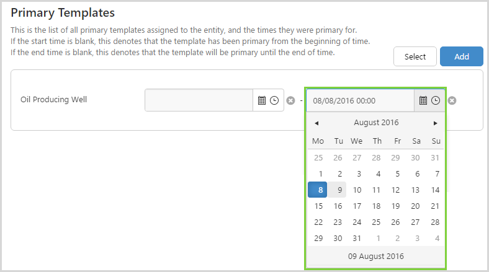Screen dimensions: 489x272
Task: Click end time clock icon
Action: (436, 100)
